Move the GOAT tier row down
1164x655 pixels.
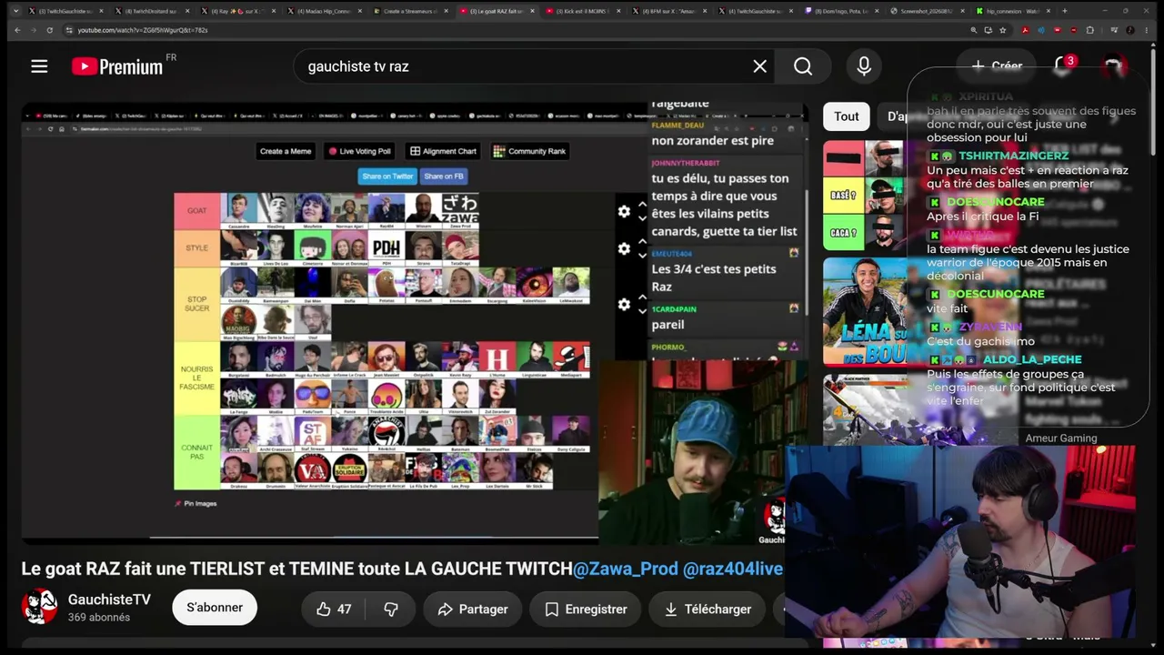642,218
